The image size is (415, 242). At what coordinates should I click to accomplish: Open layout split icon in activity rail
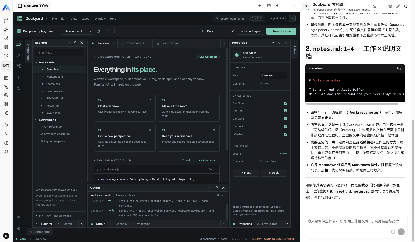pos(19,77)
